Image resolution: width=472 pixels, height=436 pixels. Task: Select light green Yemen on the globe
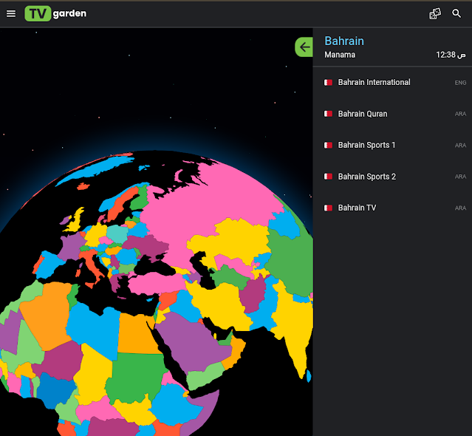click(x=205, y=375)
